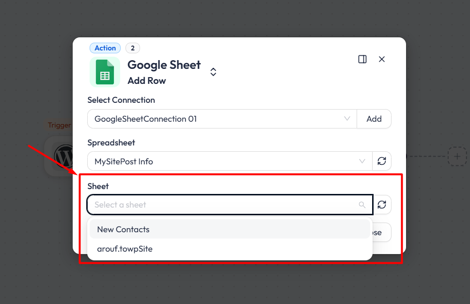Click the Add Row action title
Screen dimensions: 470x304
(x=147, y=80)
